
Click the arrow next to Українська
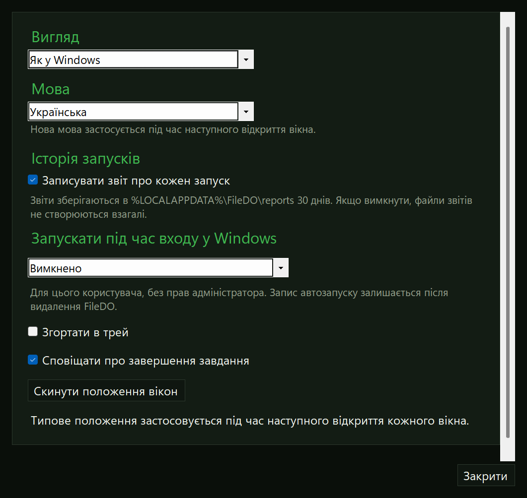click(246, 112)
